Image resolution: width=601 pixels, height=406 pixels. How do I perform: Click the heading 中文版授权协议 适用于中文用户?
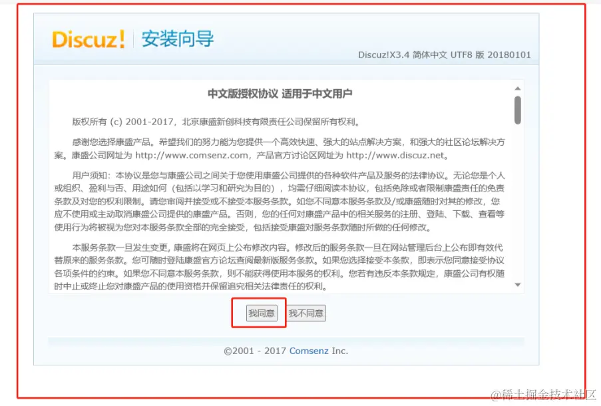coord(280,94)
